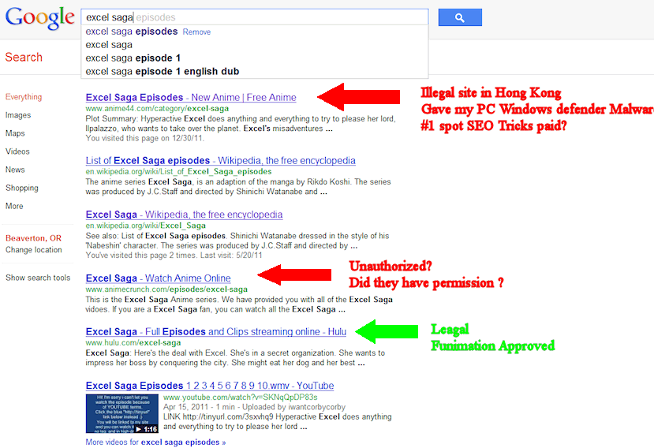This screenshot has width=654, height=448.
Task: Click the Google logo
Action: pos(39,18)
